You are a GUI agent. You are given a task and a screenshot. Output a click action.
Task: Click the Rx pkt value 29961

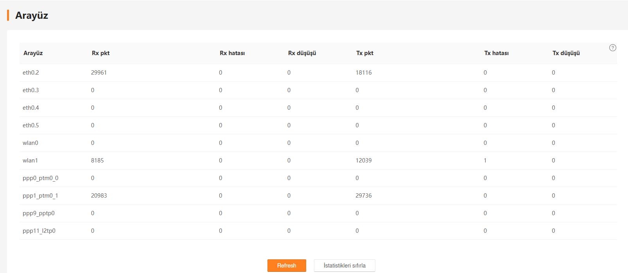(99, 73)
